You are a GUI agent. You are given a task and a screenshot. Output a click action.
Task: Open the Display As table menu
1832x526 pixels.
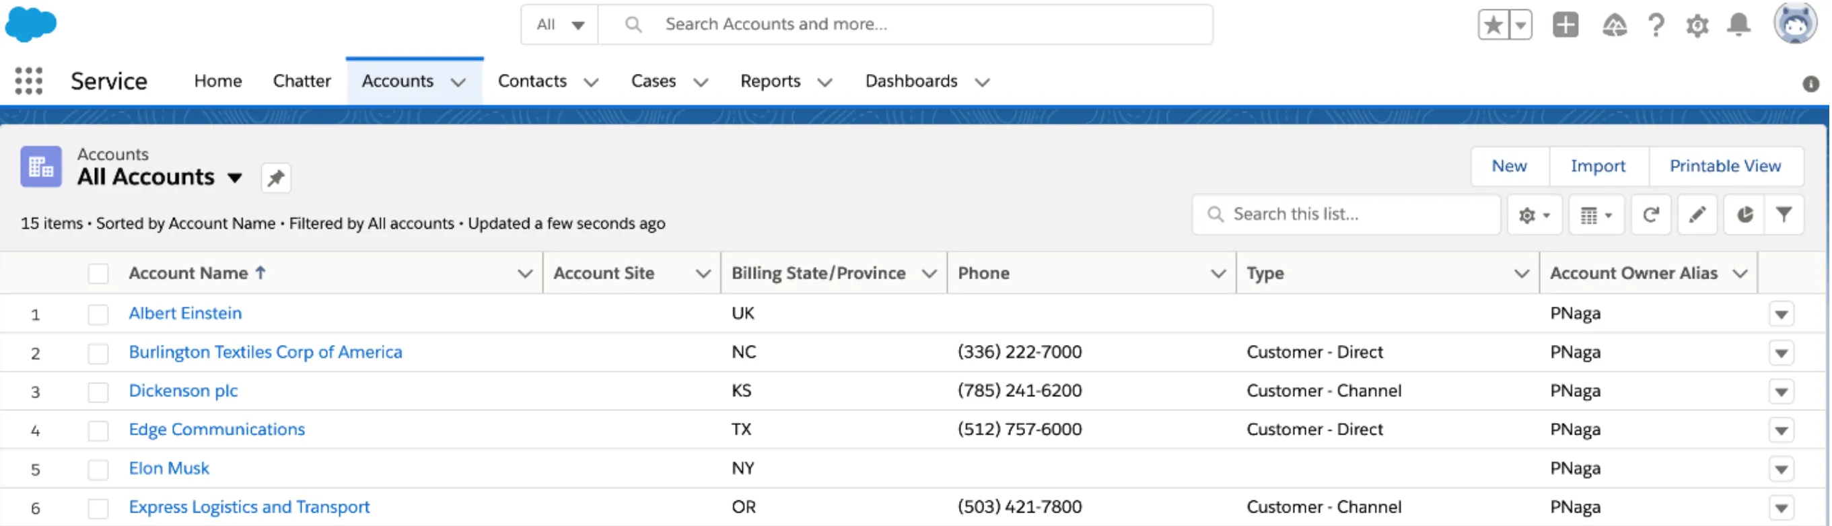click(x=1596, y=215)
